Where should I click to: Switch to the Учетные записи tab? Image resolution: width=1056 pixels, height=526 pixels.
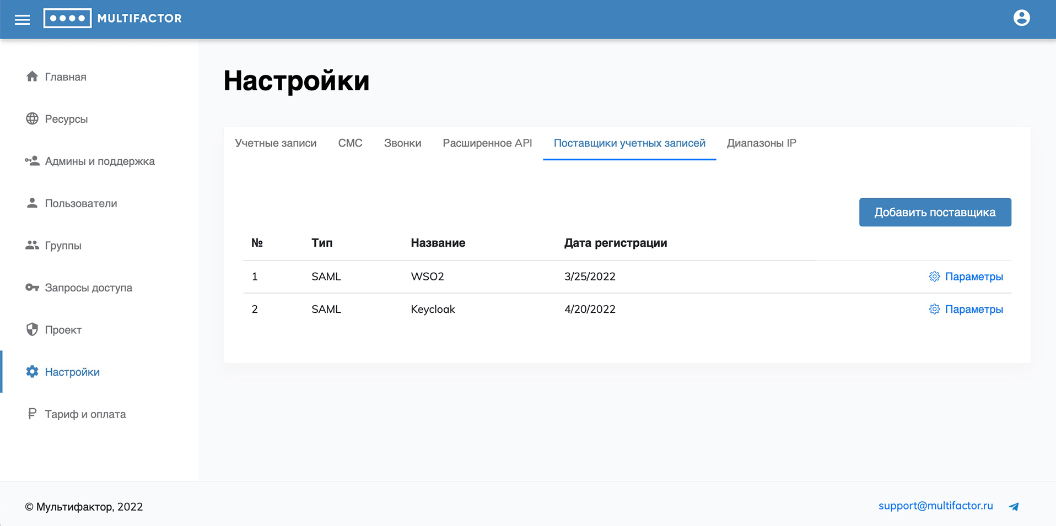click(276, 143)
